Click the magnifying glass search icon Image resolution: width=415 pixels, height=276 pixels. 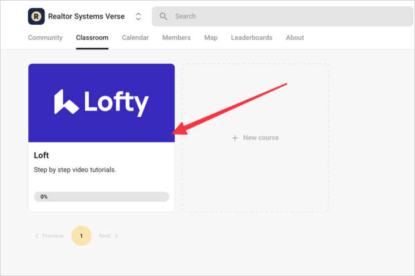[x=163, y=16]
